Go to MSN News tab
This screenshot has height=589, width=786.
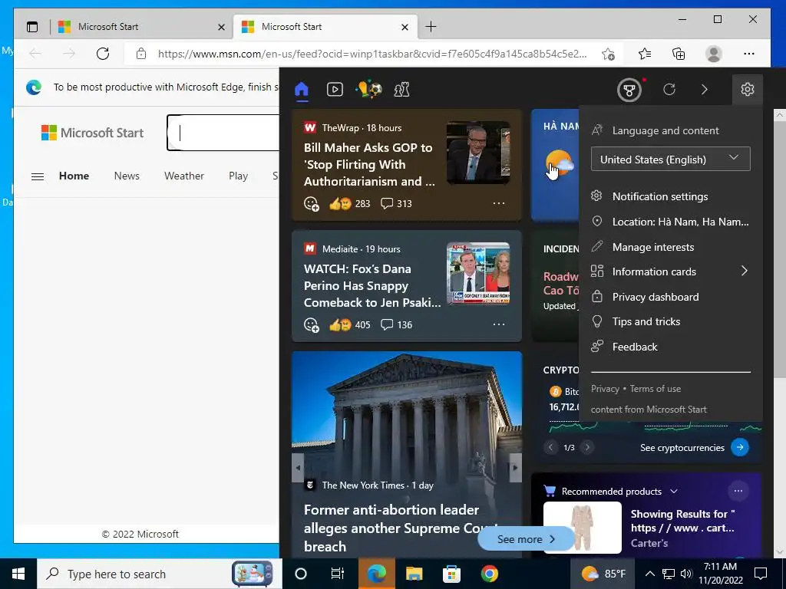[127, 176]
